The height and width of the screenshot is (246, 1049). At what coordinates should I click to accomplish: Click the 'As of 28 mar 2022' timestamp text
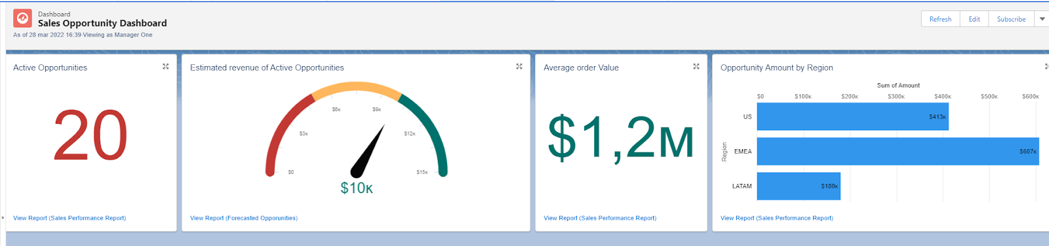click(x=83, y=35)
